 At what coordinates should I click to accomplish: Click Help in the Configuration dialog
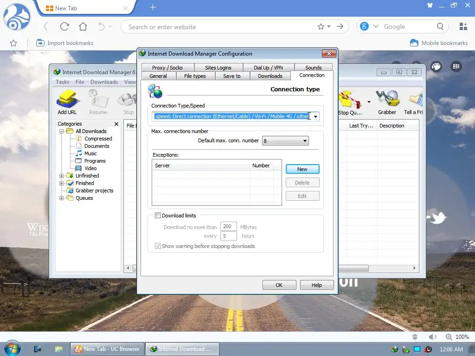pos(316,285)
